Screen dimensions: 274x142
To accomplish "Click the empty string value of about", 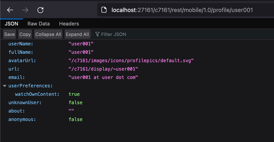I will coord(71,111).
